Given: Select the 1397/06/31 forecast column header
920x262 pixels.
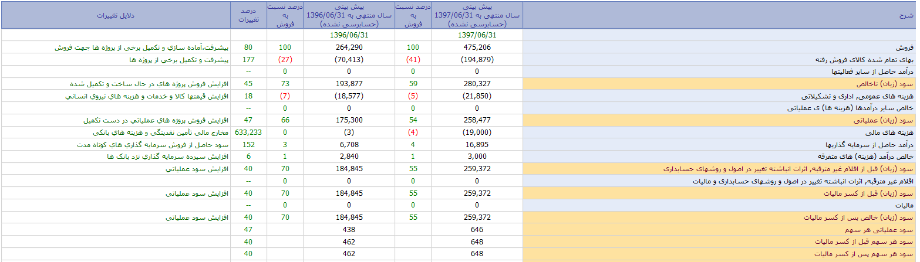Looking at the screenshot, I should tap(477, 15).
